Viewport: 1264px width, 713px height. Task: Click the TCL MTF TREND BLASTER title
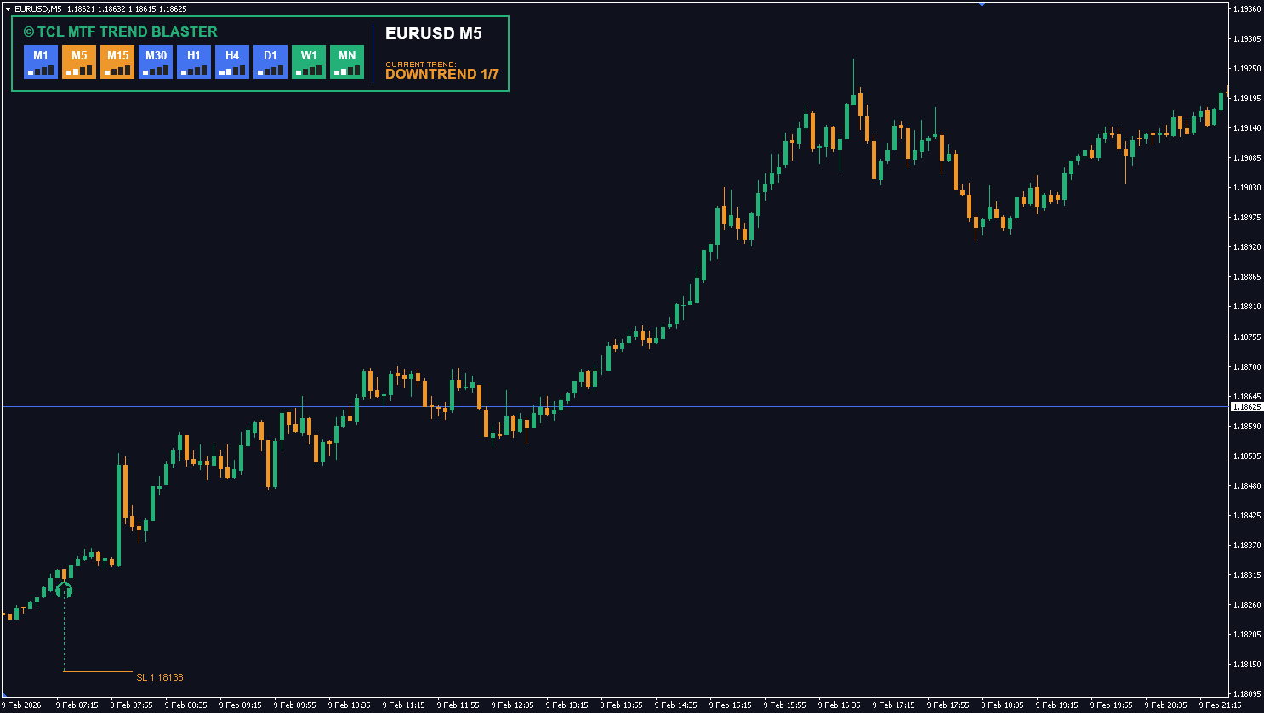point(120,32)
